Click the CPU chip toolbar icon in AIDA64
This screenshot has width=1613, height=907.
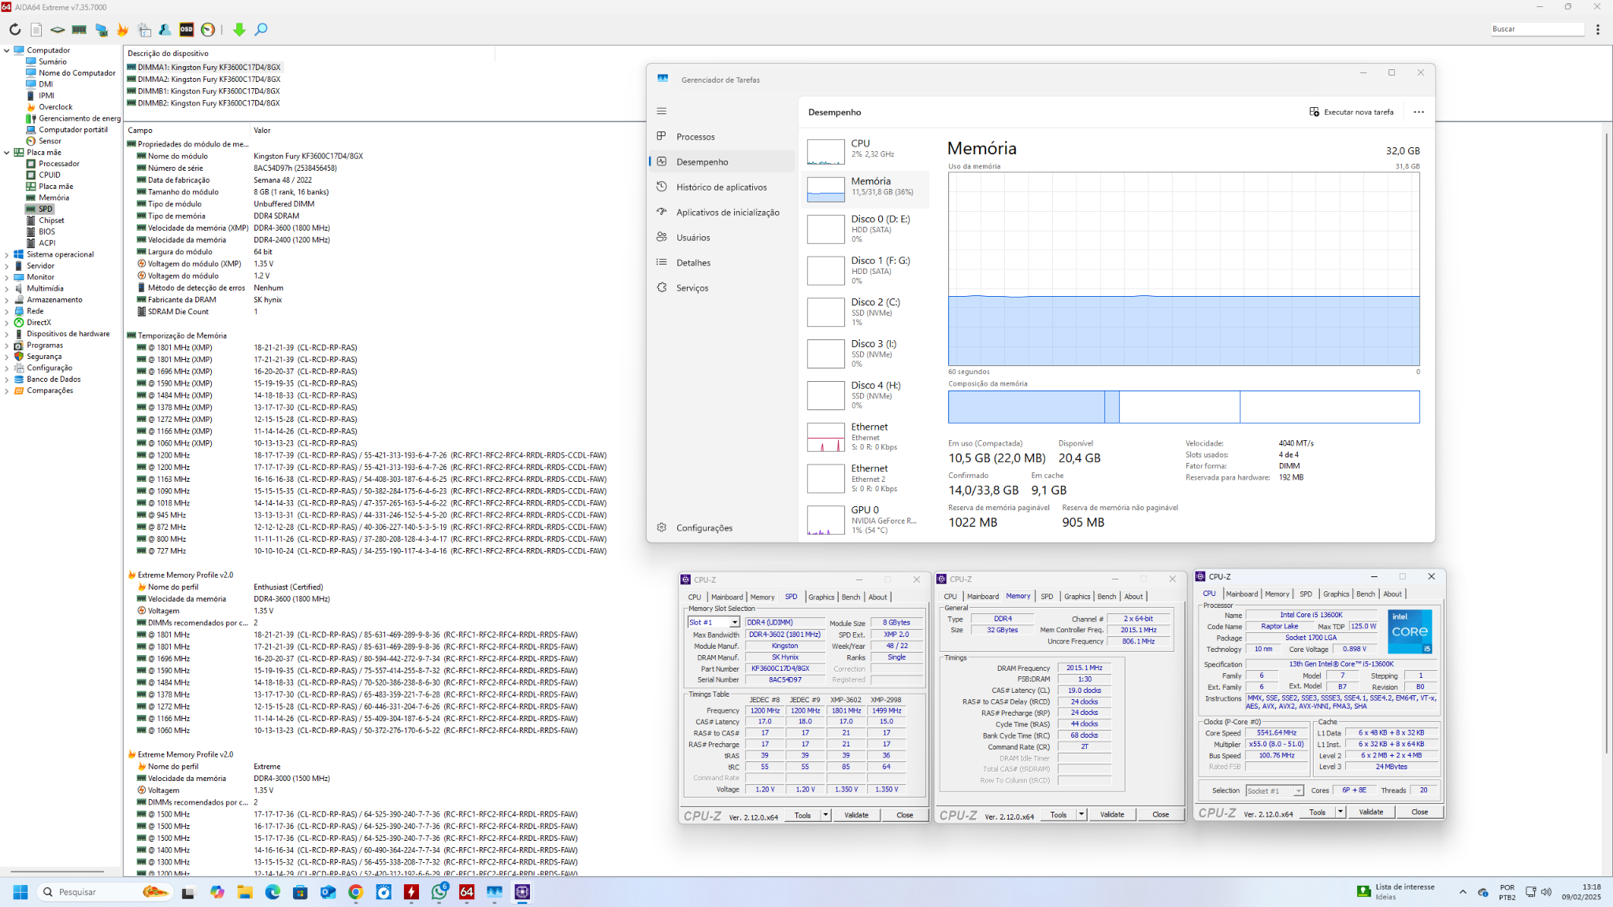point(57,30)
